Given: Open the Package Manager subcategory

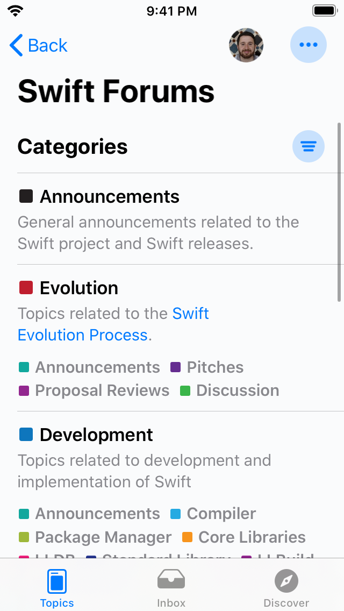Looking at the screenshot, I should [x=103, y=537].
